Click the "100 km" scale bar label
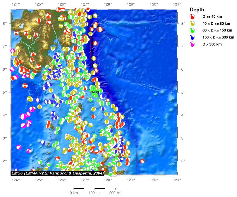 coord(94,193)
